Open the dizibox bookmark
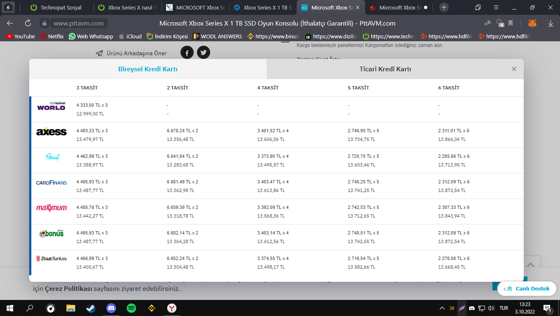 pos(331,36)
